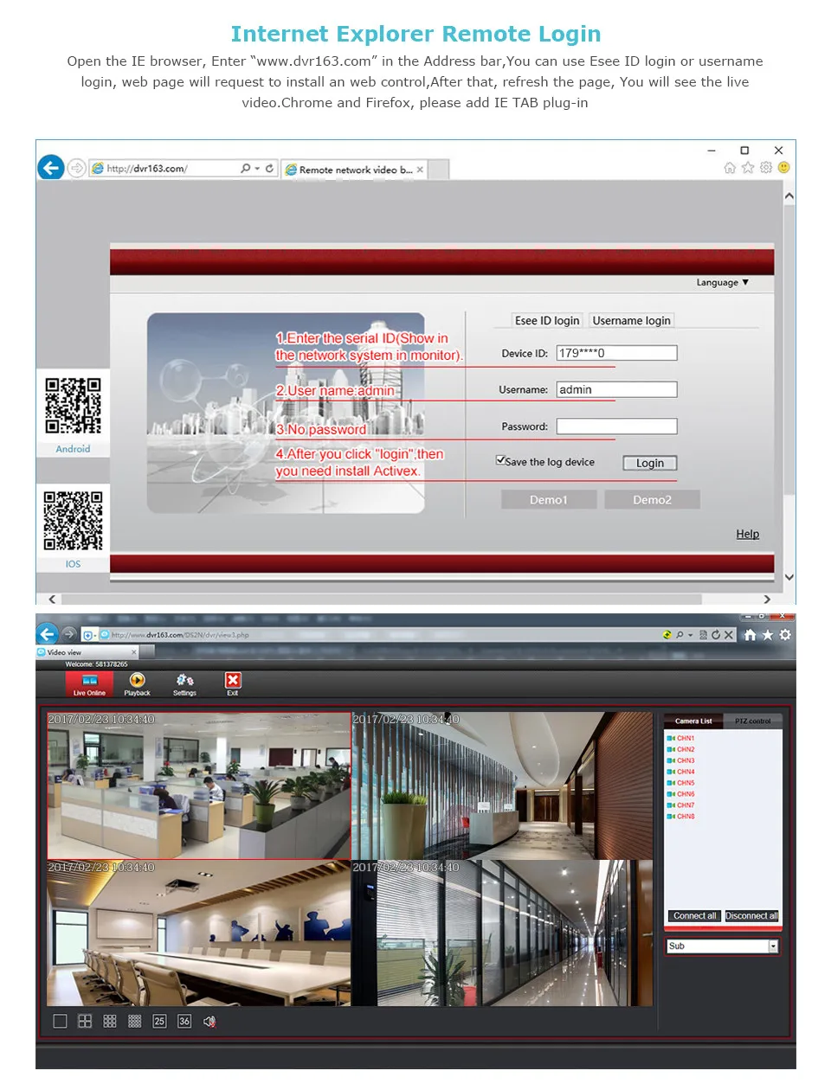Image resolution: width=831 pixels, height=1090 pixels.
Task: Close the Remote network video tab
Action: point(420,170)
